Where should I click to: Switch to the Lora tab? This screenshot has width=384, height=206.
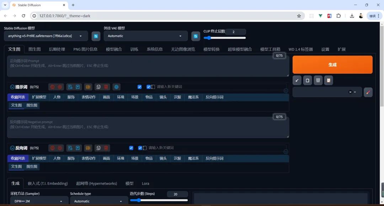tap(145, 184)
